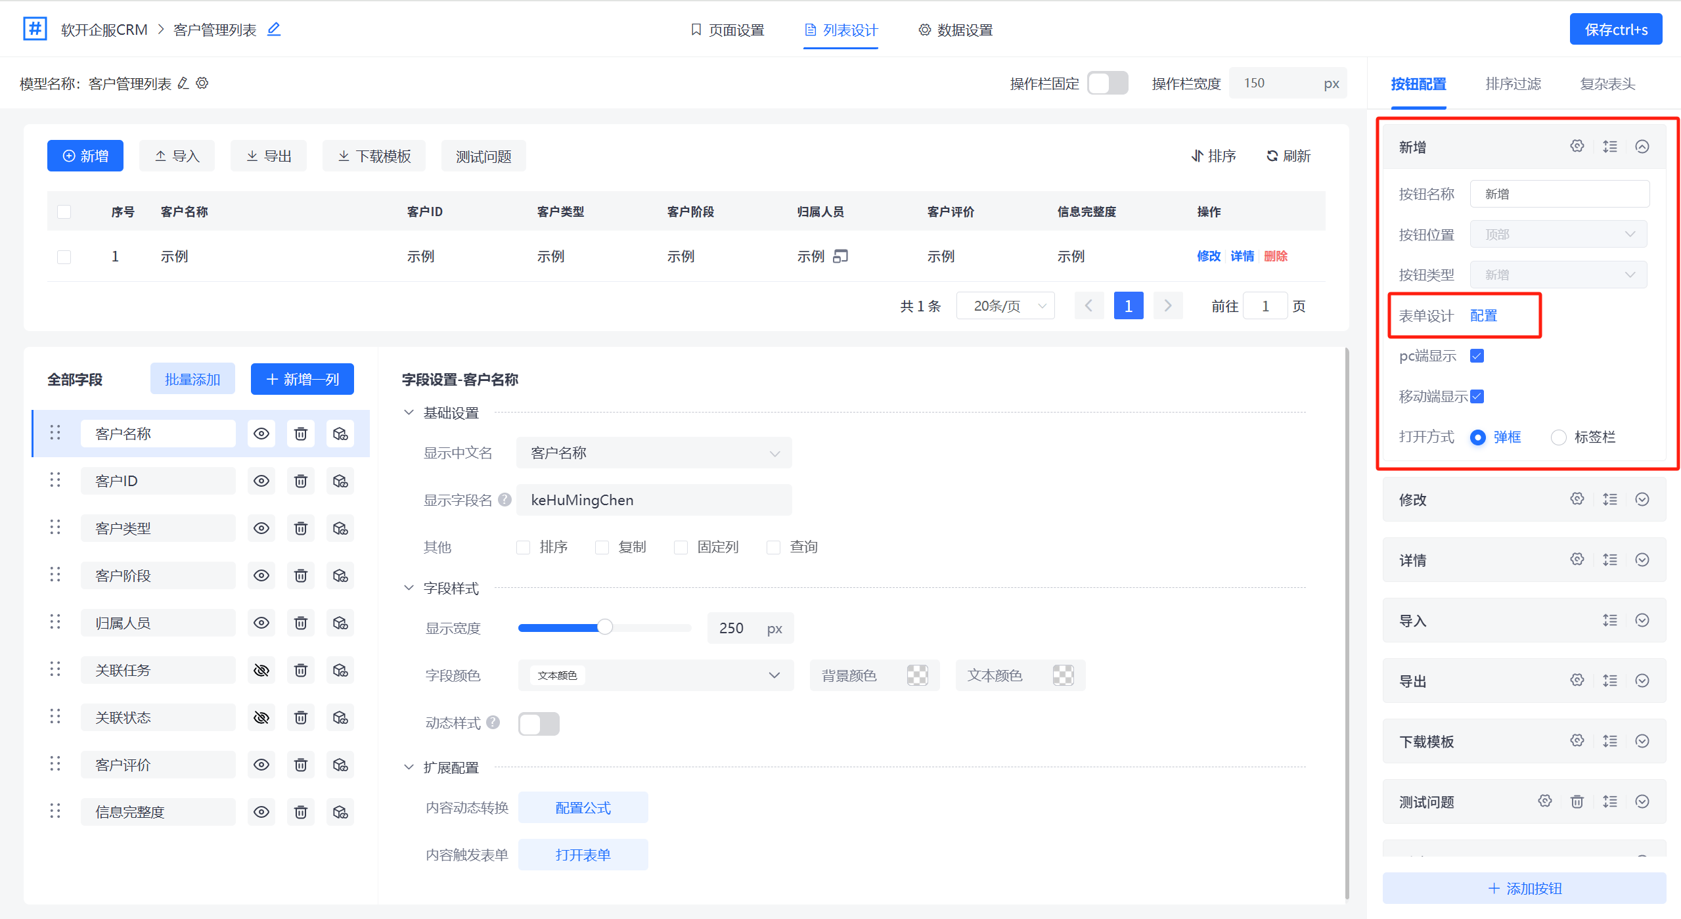The image size is (1681, 919).
Task: Click the hash logo icon
Action: click(35, 29)
